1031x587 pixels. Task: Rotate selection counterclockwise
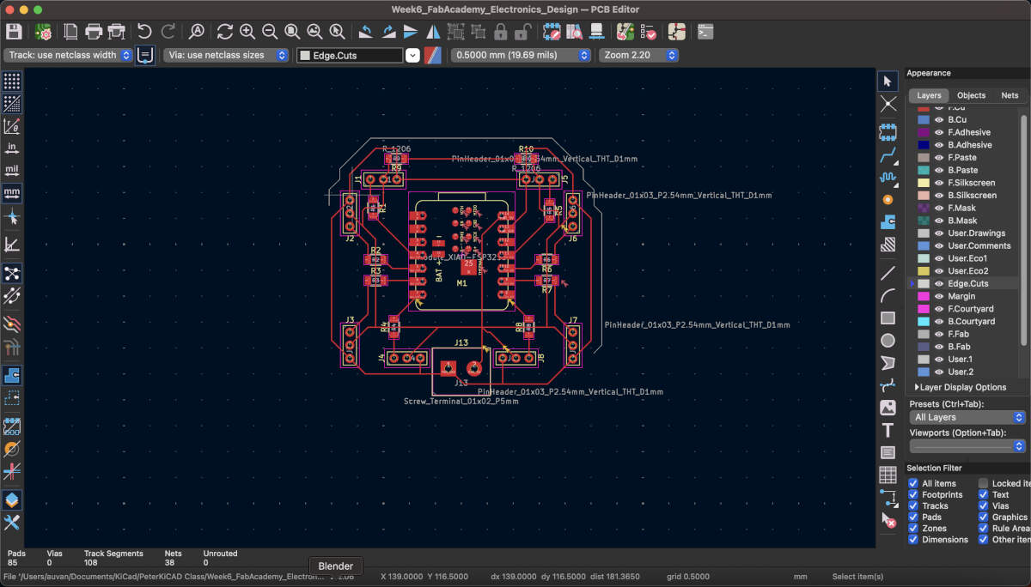click(x=366, y=32)
